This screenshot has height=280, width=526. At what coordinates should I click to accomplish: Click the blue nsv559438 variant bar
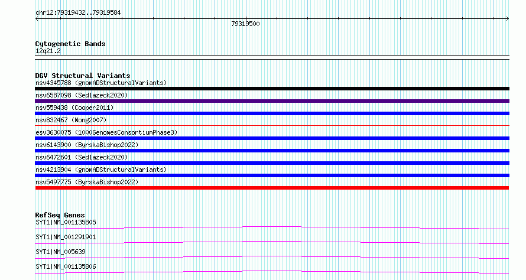pyautogui.click(x=272, y=113)
